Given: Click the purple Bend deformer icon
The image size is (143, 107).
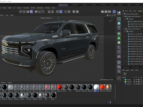Looking at the screenshot, I should [x=119, y=47].
